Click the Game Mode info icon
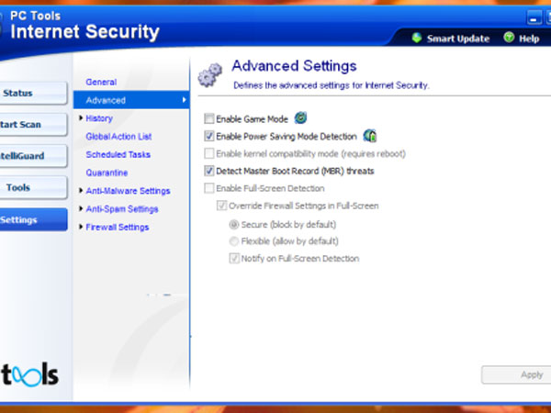551x413 pixels. (x=301, y=117)
